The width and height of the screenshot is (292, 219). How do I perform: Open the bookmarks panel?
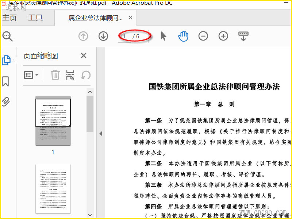[5, 81]
